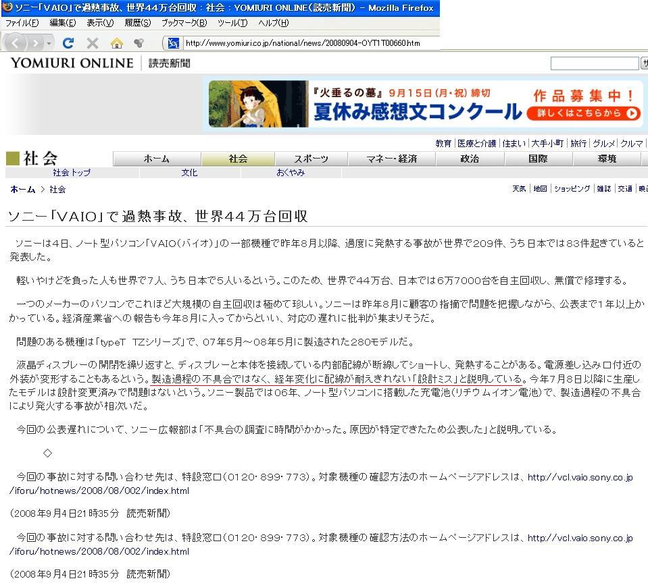This screenshot has height=583, width=648.
Task: Select the 政治 navigation tab
Action: [470, 159]
